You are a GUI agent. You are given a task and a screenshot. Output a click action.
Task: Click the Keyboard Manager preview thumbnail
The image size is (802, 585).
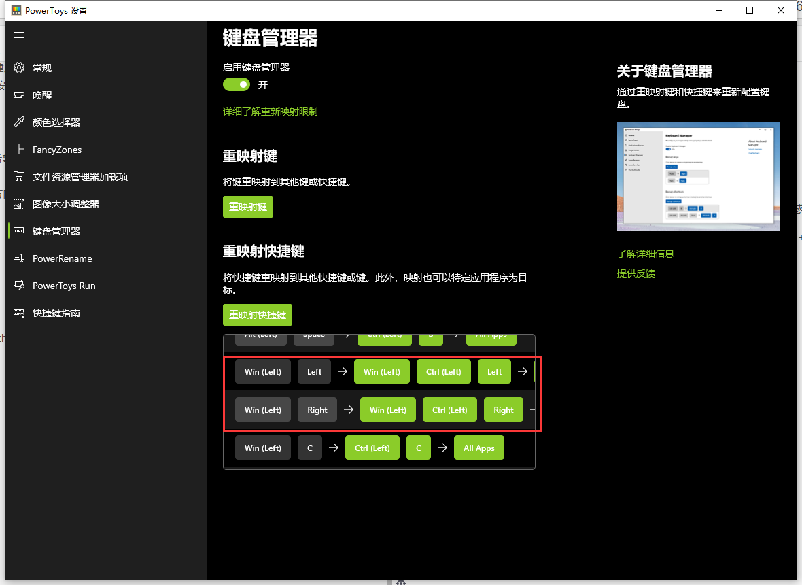point(698,177)
